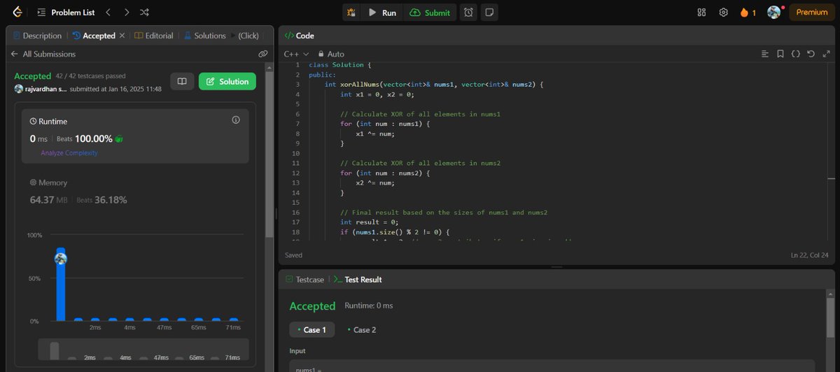This screenshot has height=372, width=840.
Task: Format code with the lines icon
Action: click(x=765, y=54)
